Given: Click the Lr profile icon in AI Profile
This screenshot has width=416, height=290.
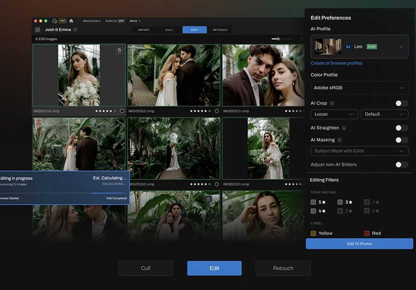Looking at the screenshot, I should 348,47.
